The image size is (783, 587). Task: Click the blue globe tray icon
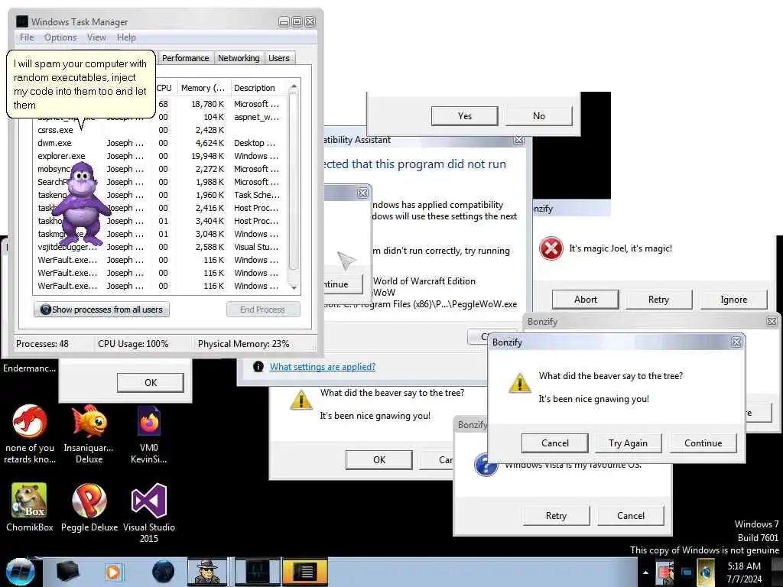click(706, 572)
